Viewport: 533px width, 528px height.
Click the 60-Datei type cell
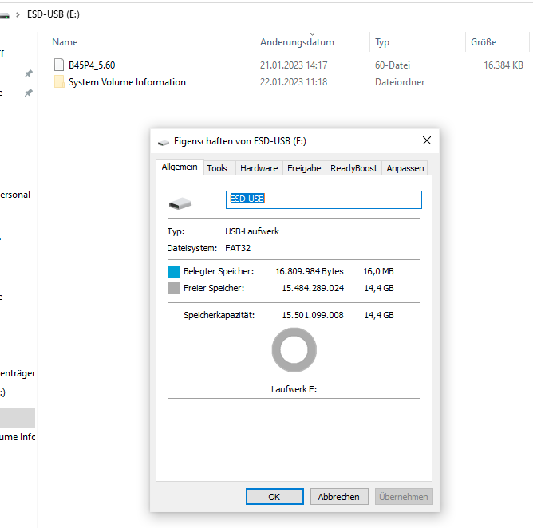pyautogui.click(x=393, y=65)
